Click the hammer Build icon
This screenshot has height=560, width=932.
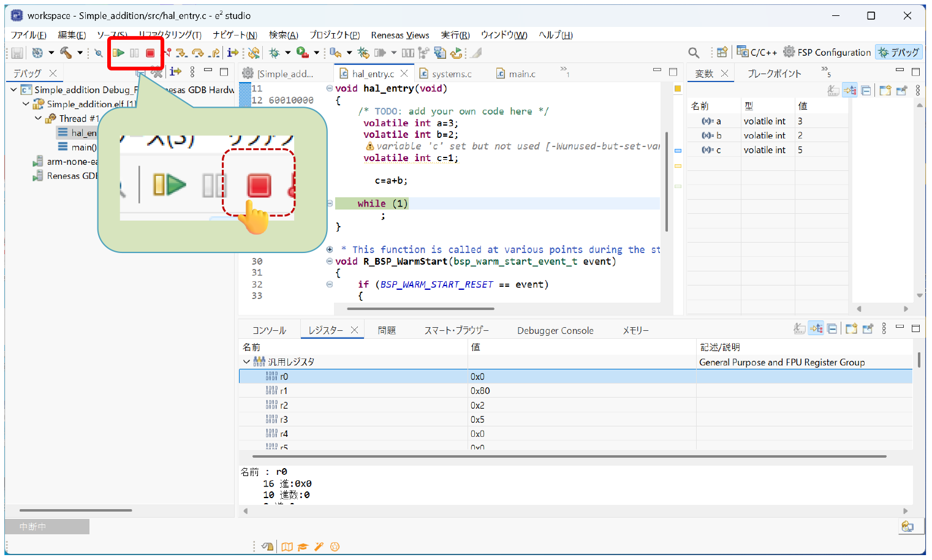point(66,53)
